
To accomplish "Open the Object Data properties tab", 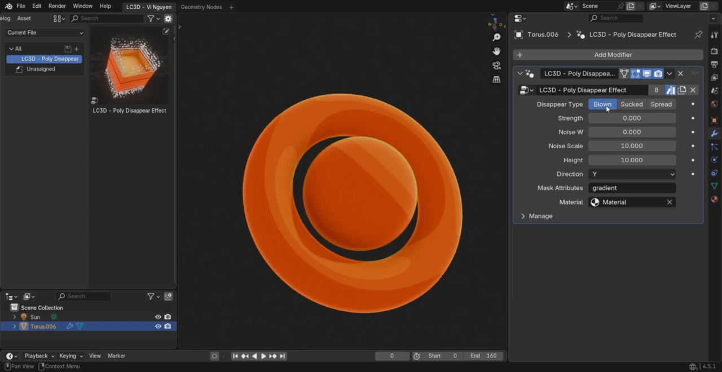I will coord(714,186).
